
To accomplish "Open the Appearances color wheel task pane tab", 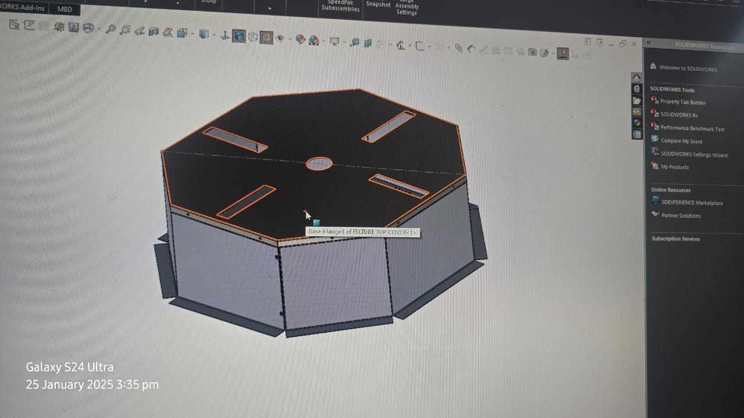I will 637,122.
